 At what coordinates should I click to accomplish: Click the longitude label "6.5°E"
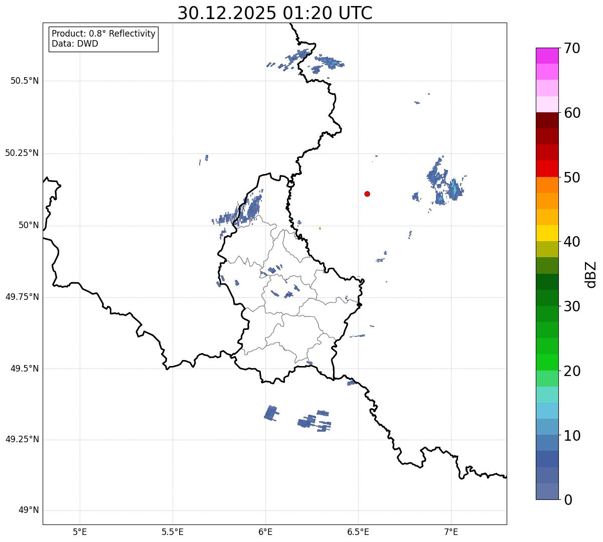point(358,531)
